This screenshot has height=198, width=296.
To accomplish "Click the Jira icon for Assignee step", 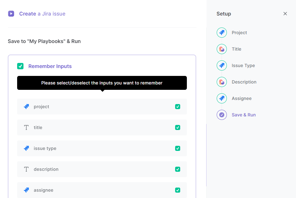I will pos(222,98).
